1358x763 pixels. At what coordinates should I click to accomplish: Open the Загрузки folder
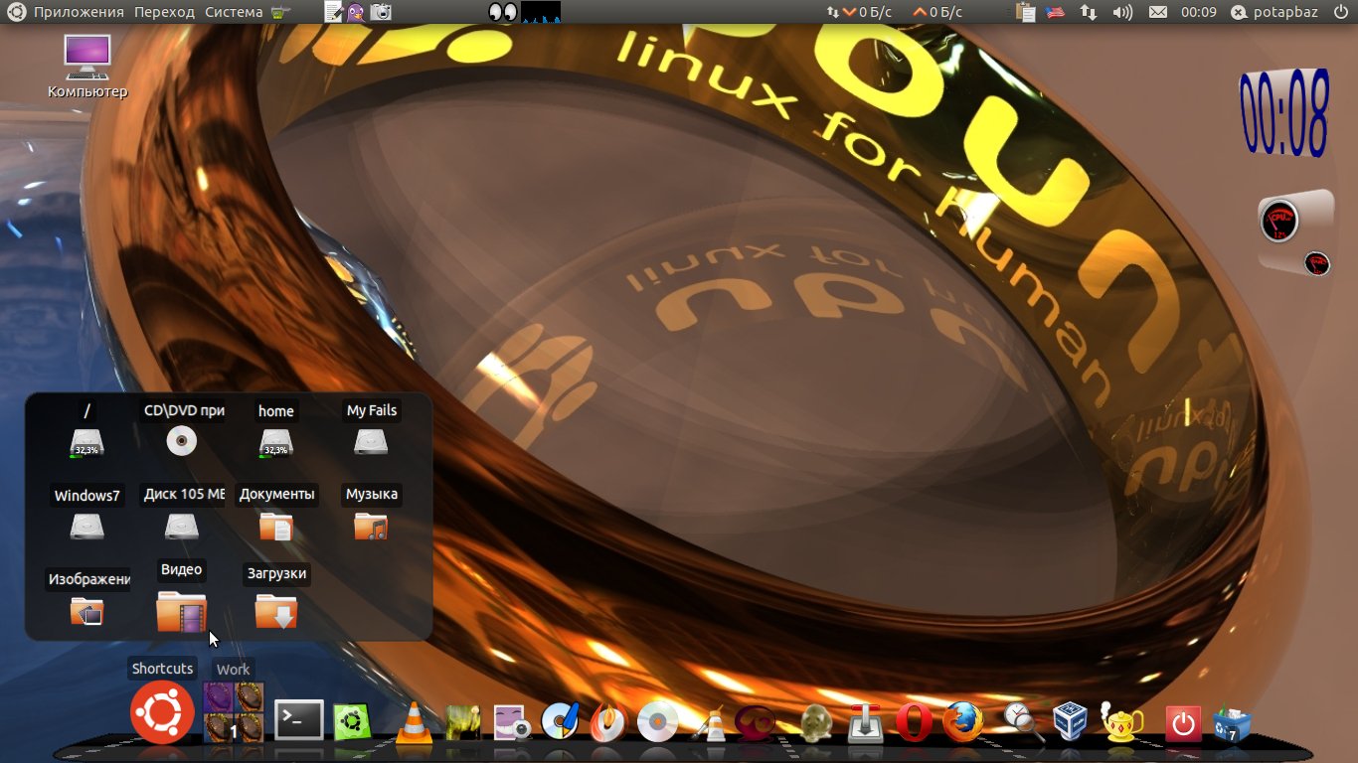click(x=275, y=611)
